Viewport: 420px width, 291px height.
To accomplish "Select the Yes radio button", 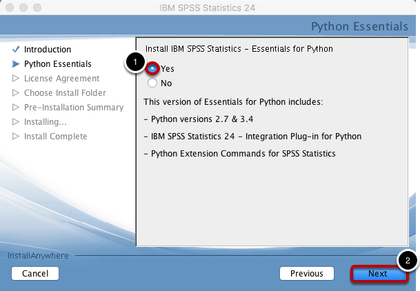I will [152, 68].
